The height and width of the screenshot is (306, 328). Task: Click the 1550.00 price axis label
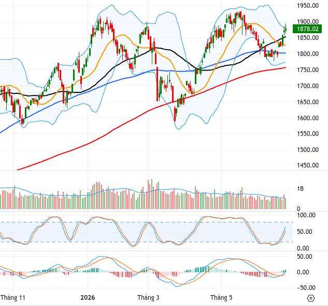point(308,134)
